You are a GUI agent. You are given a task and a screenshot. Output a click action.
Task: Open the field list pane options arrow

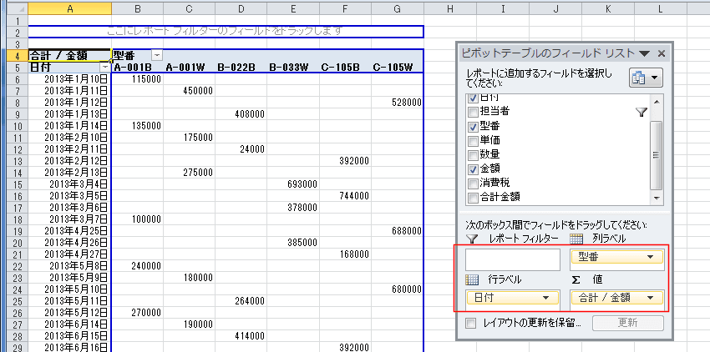(x=645, y=53)
